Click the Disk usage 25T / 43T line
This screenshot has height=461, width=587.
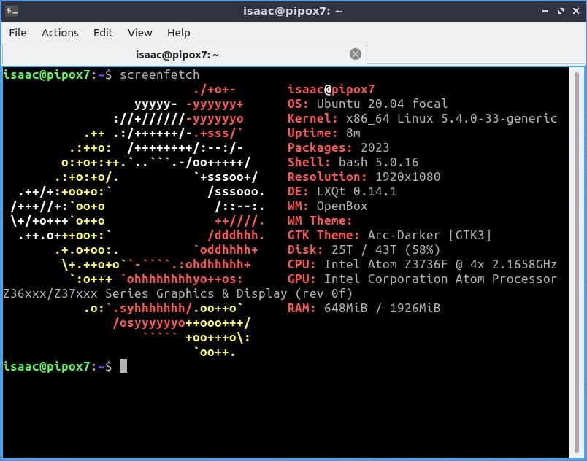click(x=364, y=249)
